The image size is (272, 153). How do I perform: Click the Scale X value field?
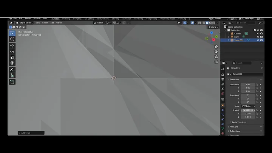[248, 111]
